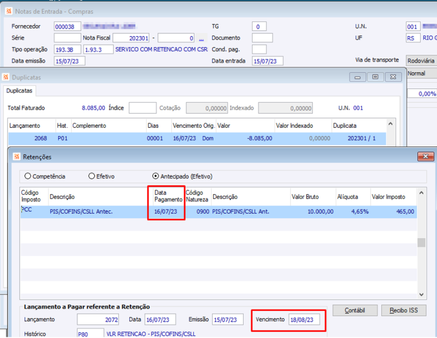Click the TG field
437x338 pixels.
point(259,26)
